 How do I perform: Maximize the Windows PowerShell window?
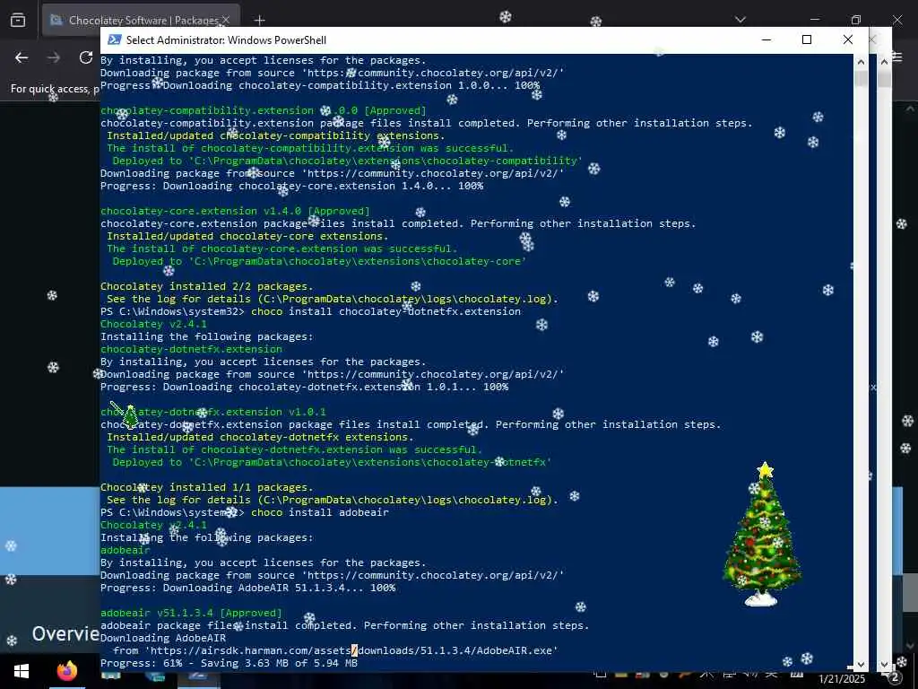(x=807, y=39)
